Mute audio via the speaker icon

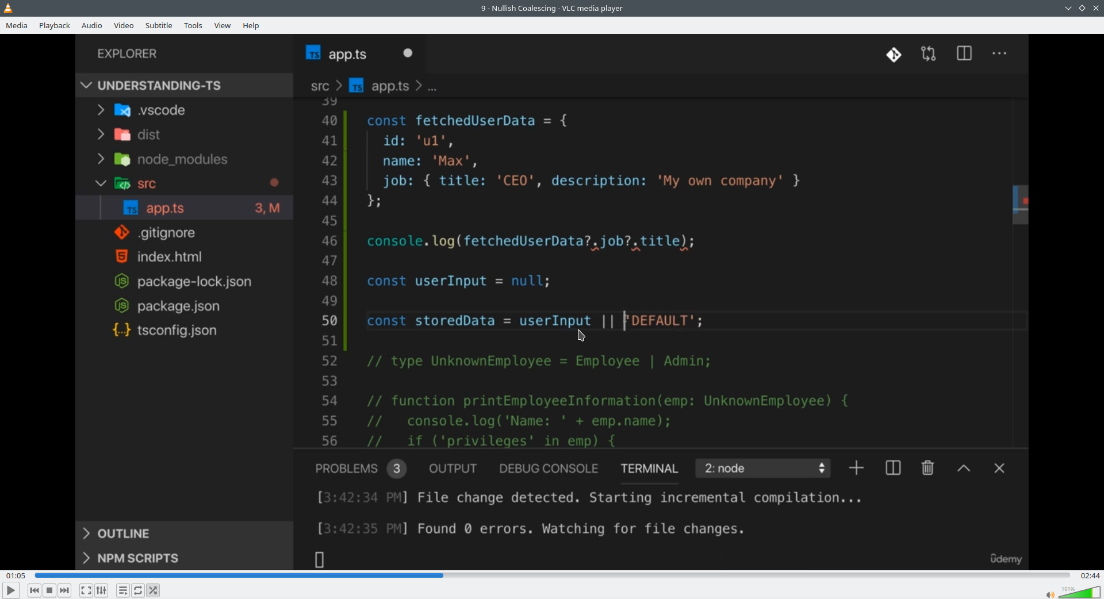(x=1049, y=594)
